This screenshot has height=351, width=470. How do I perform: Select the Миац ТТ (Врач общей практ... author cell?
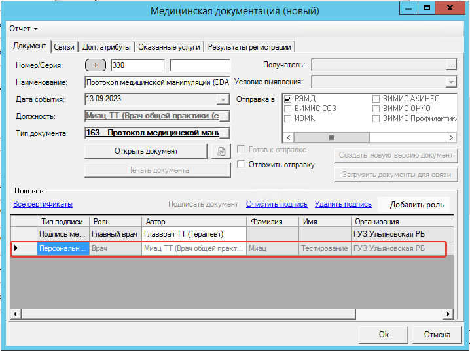point(194,248)
